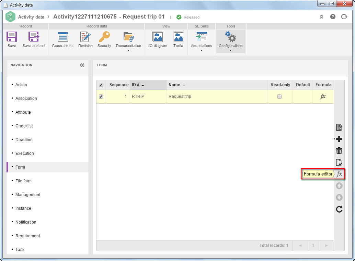
Task: Click the fx formula icon in RTRIP row
Action: point(323,96)
